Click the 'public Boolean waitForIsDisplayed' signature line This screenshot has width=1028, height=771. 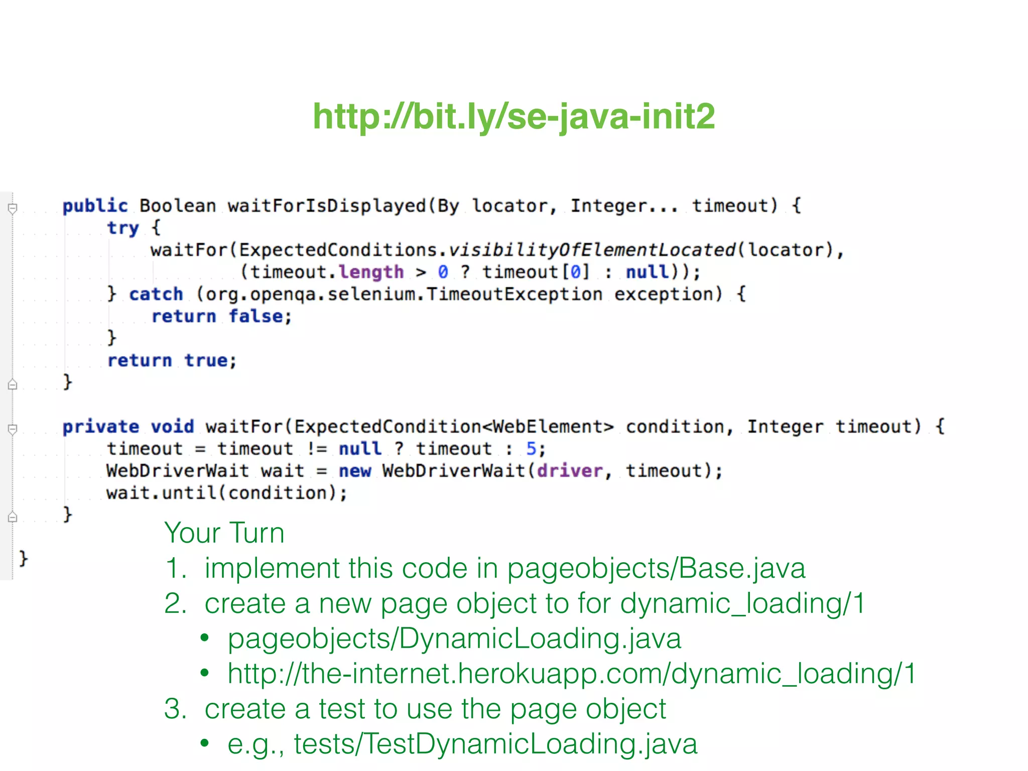tap(432, 206)
